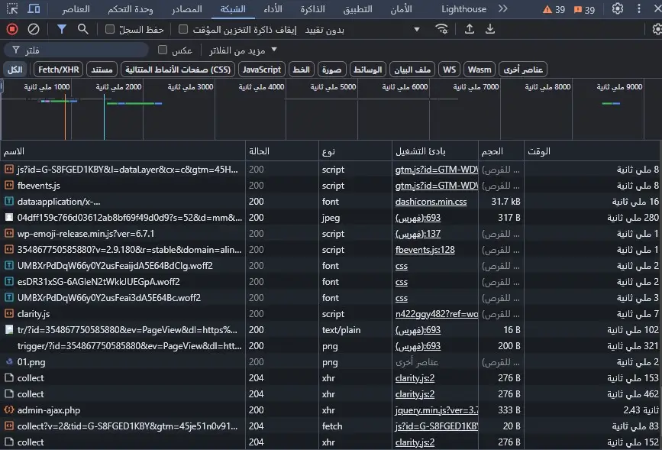Screen dimensions: 662x450
Task: Tick the عكس invert checkbox
Action: tap(163, 50)
